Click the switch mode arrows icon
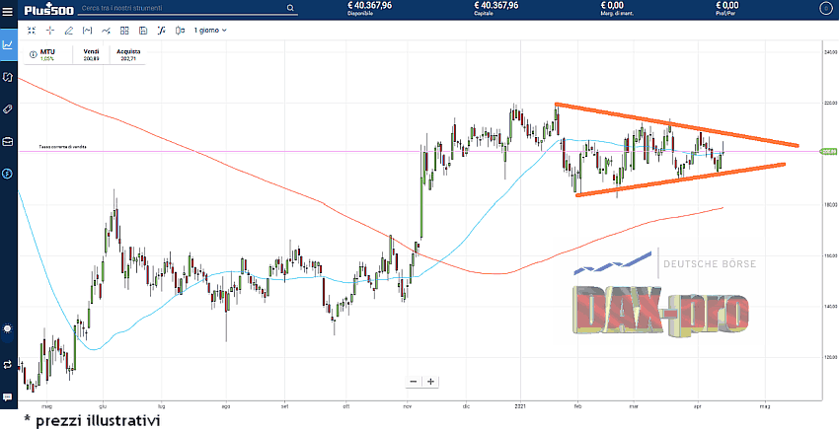839x430 pixels. [8, 365]
